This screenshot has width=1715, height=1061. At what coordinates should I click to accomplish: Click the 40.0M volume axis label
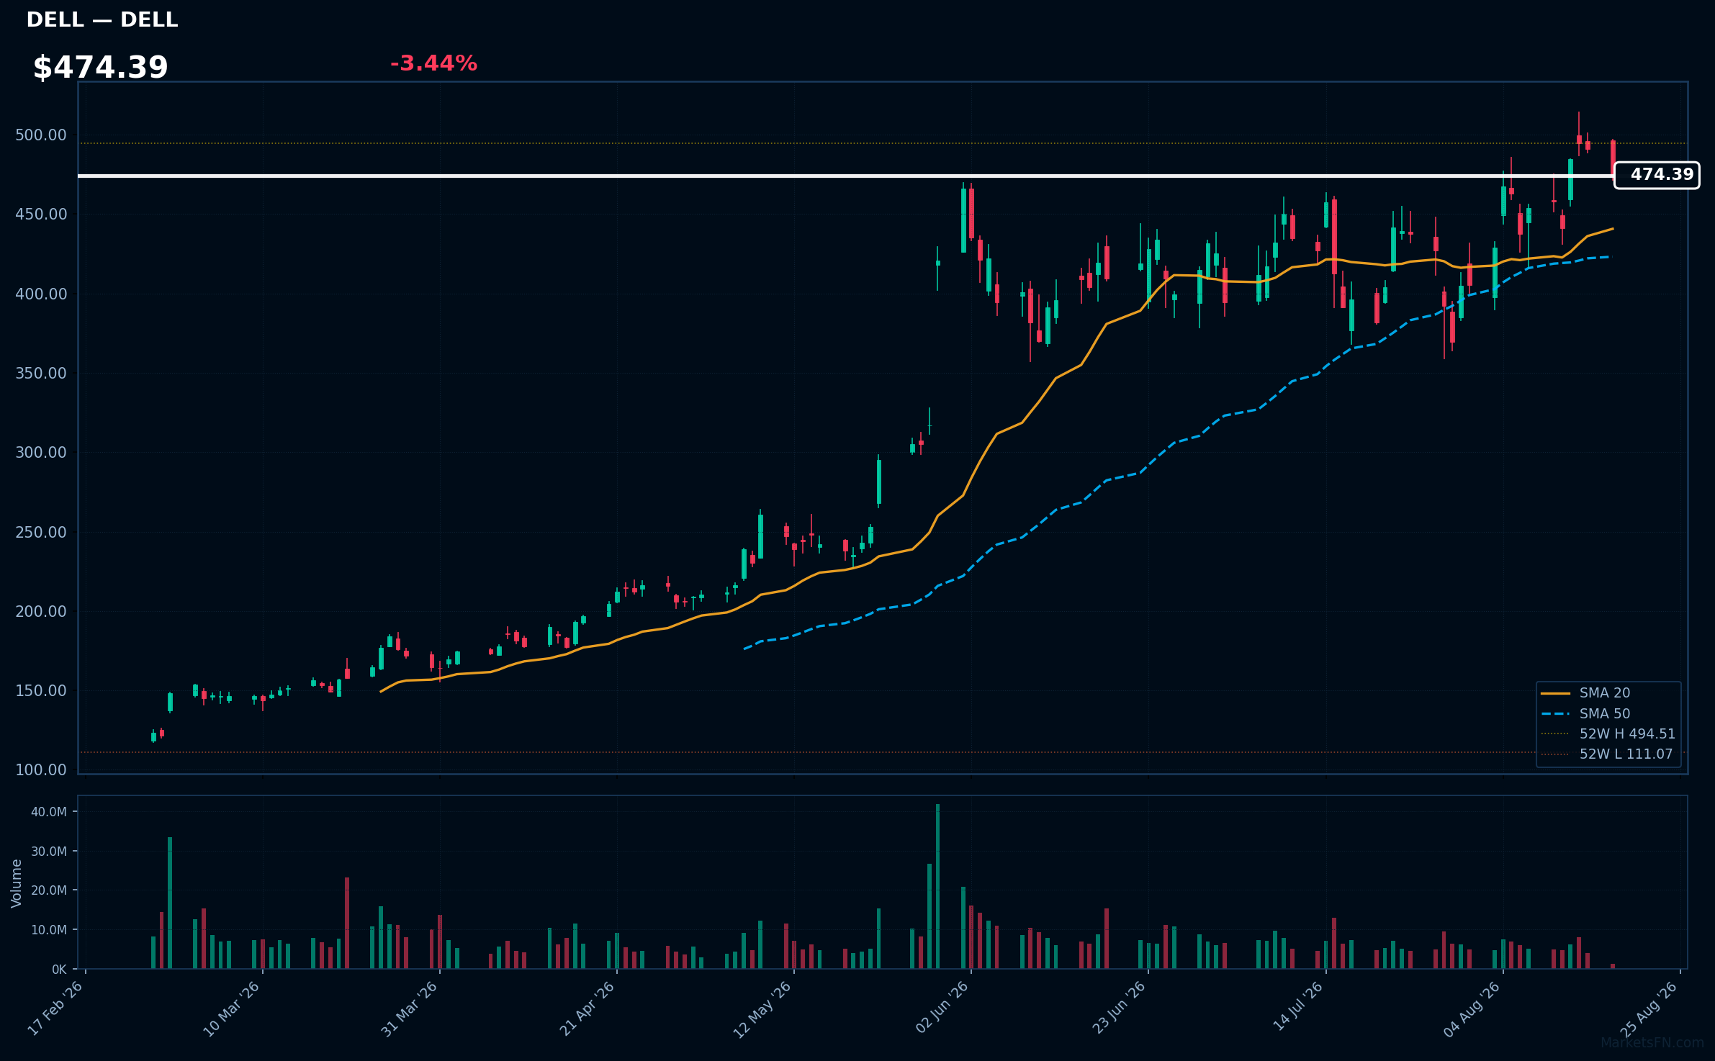click(49, 812)
